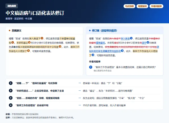This screenshot has width=169, height=123.
Task: Click the arrow before 各保留一种说法
Action: (x=80, y=83)
